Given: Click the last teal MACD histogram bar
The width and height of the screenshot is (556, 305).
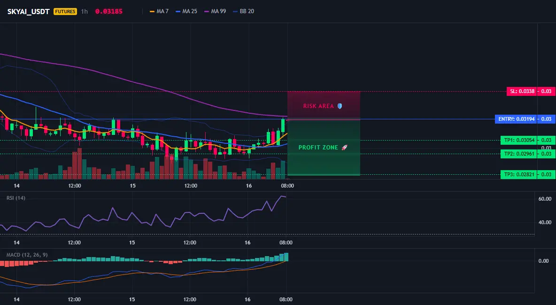Looking at the screenshot, I should coord(286,257).
